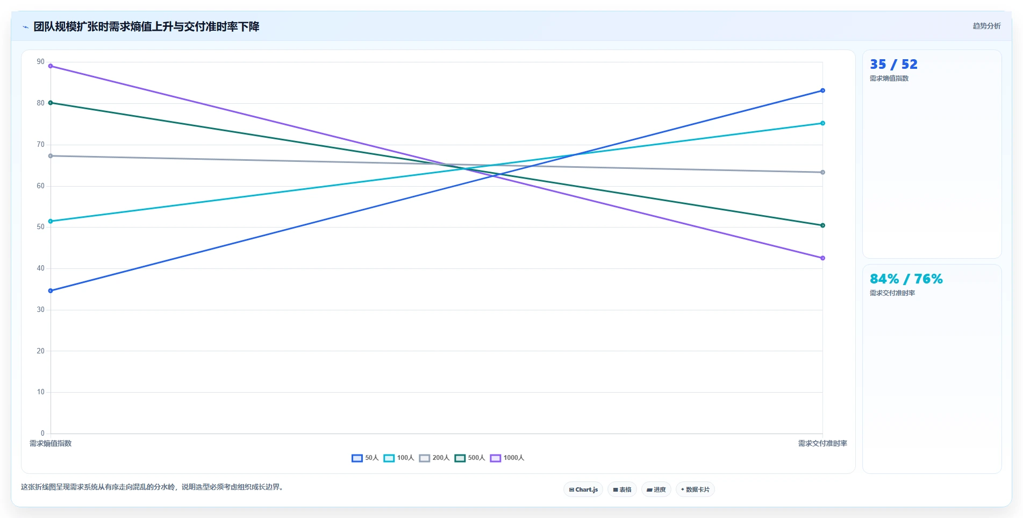Viewport: 1023px width, 518px height.
Task: Click the 进度 tag chip
Action: click(656, 489)
